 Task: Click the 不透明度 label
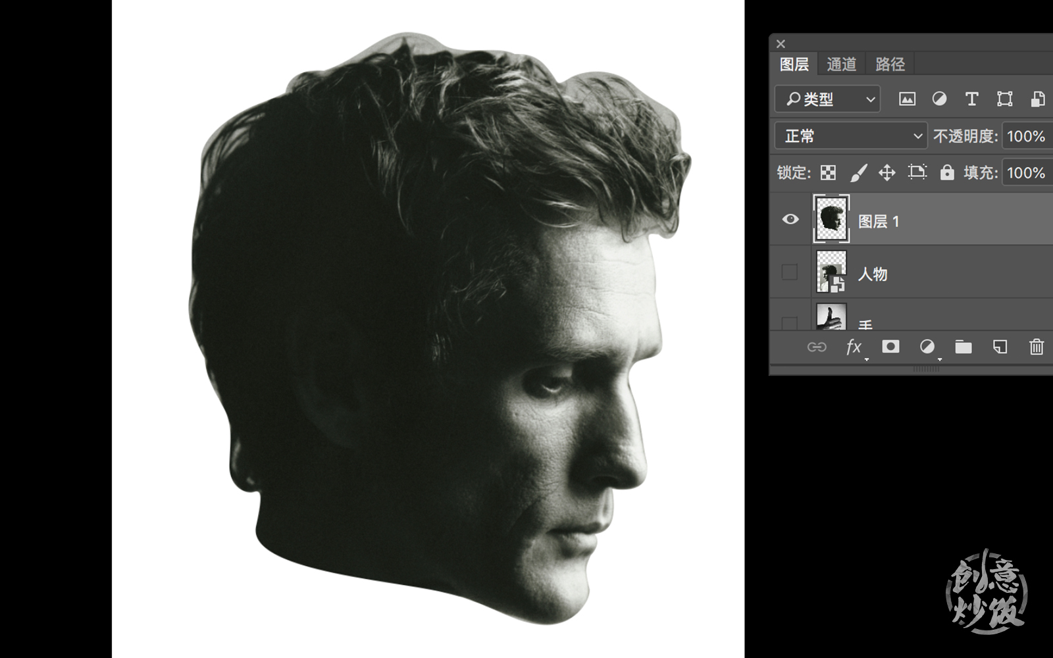pos(965,136)
